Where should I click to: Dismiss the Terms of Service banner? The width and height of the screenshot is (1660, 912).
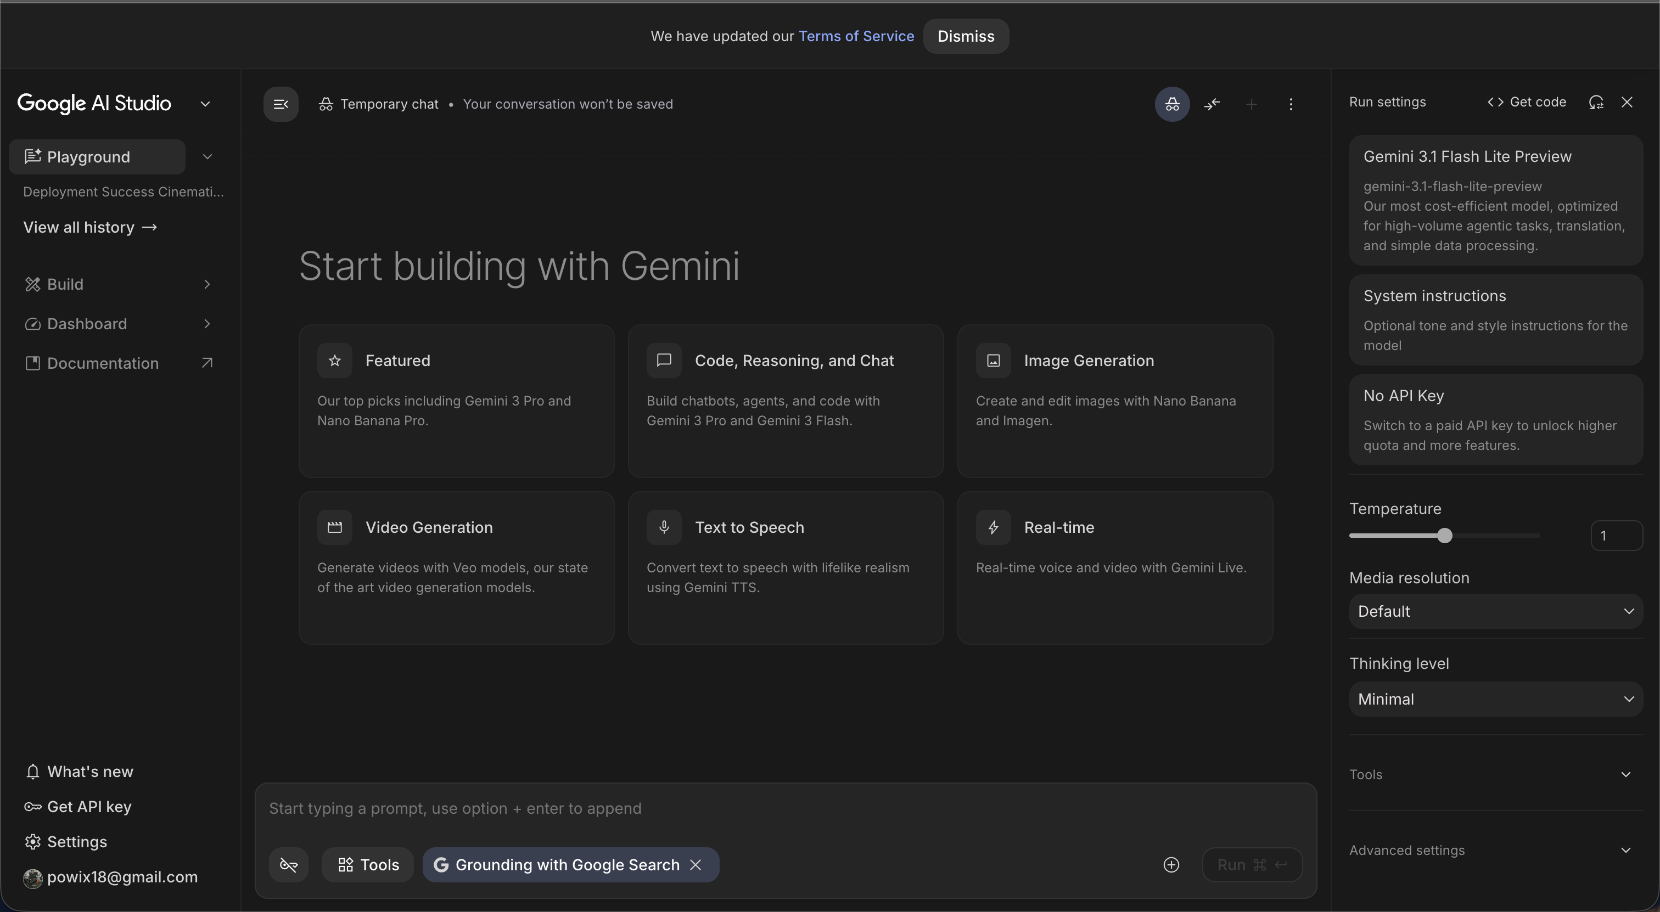(966, 36)
